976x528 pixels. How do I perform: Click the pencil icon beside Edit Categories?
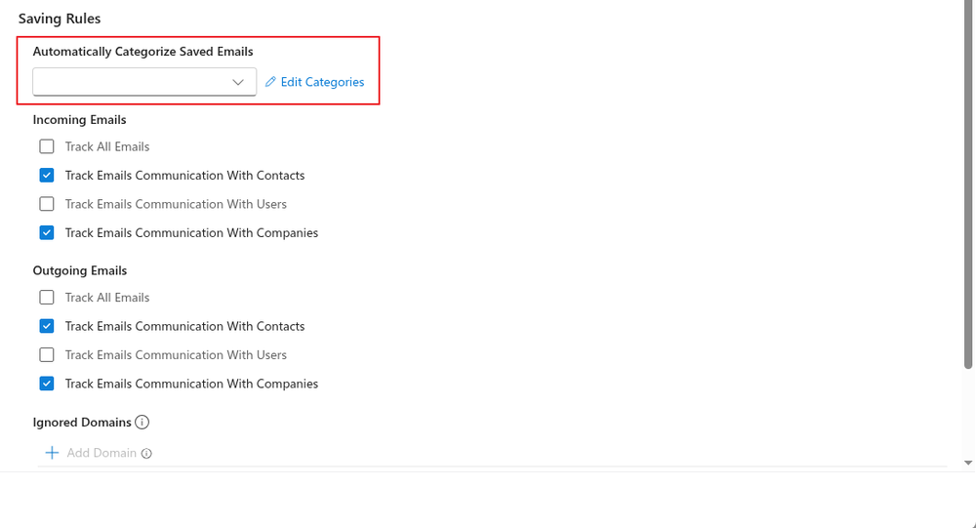[270, 82]
